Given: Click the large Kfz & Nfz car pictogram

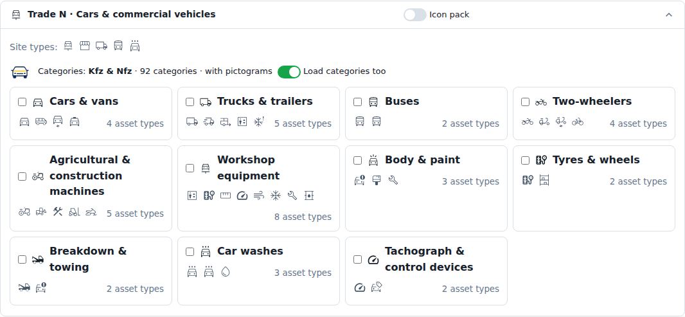Looking at the screenshot, I should 20,72.
